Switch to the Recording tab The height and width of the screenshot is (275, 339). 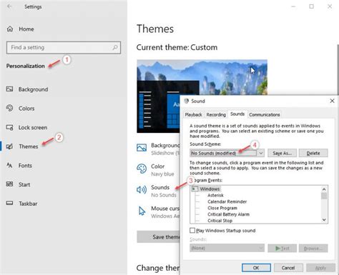tap(216, 114)
